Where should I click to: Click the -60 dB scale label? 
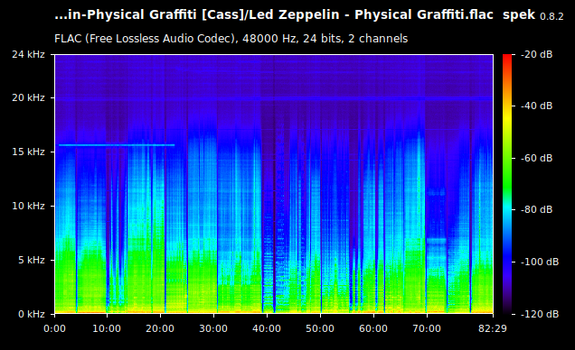[537, 159]
